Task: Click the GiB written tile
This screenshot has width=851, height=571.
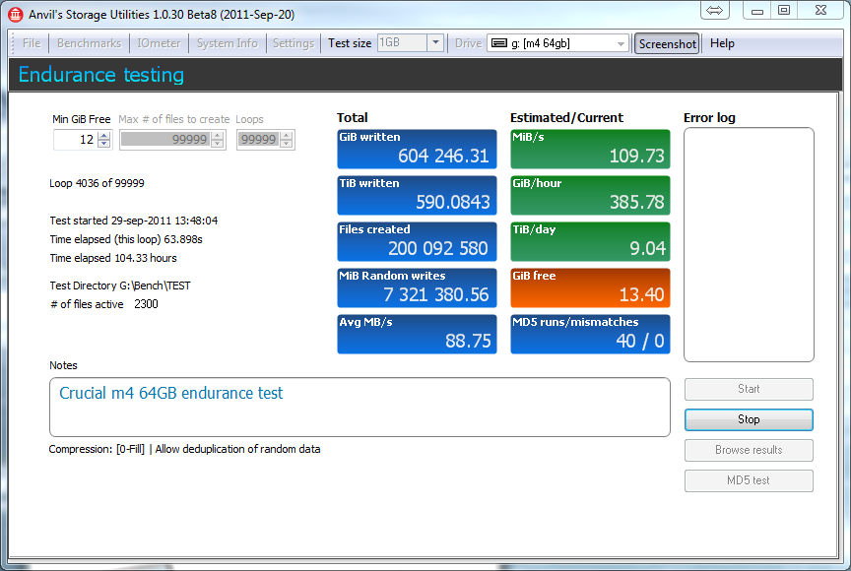Action: 417,149
